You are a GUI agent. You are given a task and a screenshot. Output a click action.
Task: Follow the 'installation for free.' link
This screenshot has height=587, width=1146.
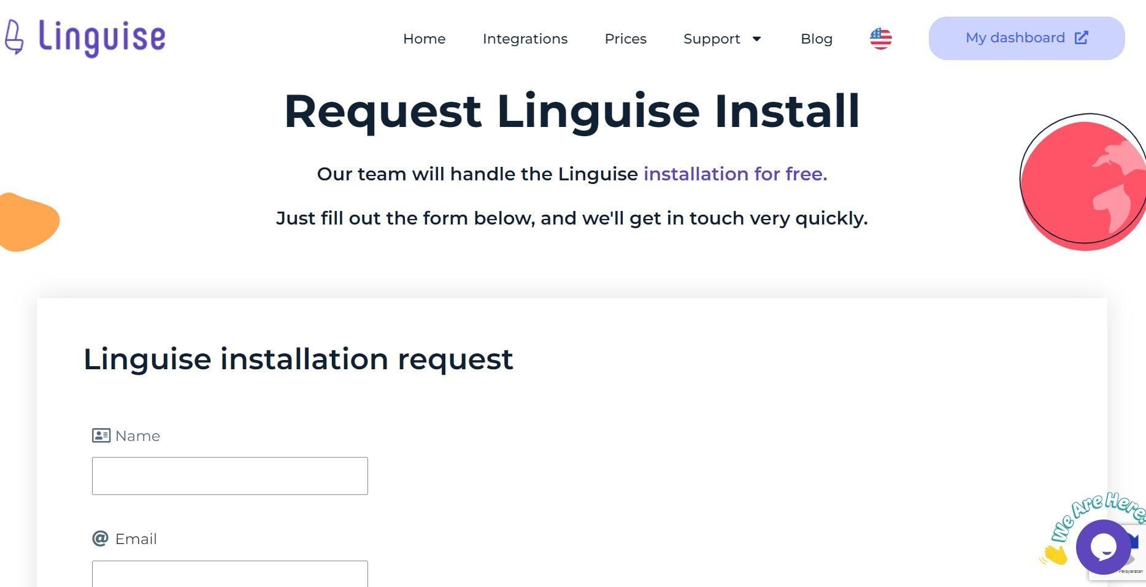(735, 174)
